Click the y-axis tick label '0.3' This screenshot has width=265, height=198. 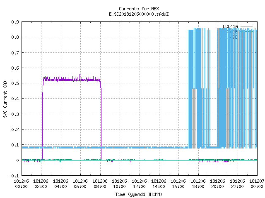[15, 114]
